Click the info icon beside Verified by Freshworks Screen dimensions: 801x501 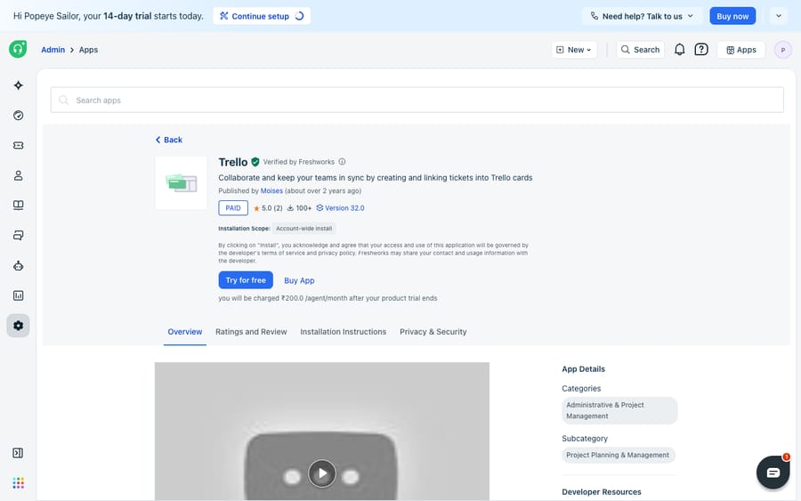pyautogui.click(x=343, y=162)
